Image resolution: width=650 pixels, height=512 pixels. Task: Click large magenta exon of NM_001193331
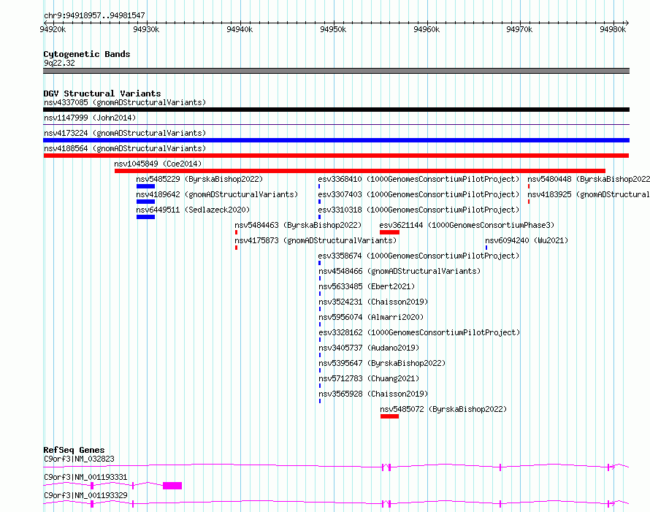172,486
